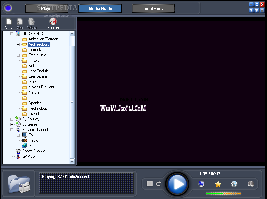Click the tree scrollbar up arrow
This screenshot has height=199, width=267.
72,34
